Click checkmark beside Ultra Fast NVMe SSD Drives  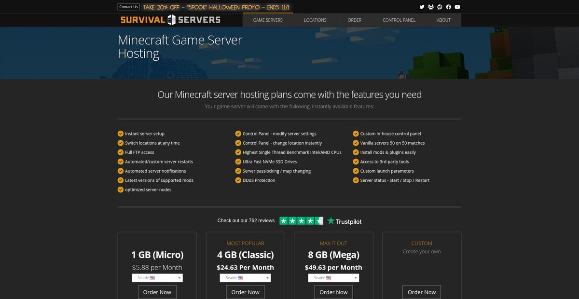(238, 162)
